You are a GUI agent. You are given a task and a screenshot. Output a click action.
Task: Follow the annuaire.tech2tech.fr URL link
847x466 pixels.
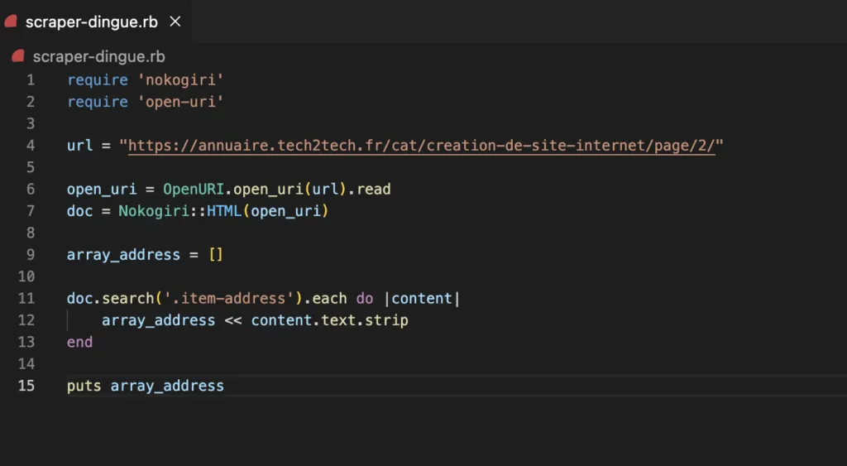[421, 146]
